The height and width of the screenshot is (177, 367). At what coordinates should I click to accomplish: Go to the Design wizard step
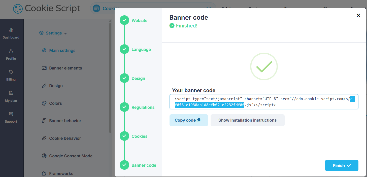pos(138,78)
